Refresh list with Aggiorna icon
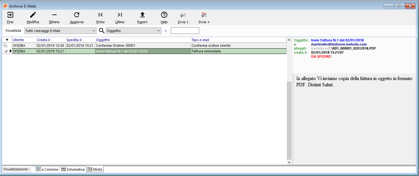This screenshot has height=176, width=419. (77, 15)
